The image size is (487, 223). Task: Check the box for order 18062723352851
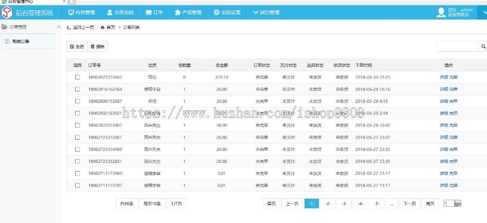click(77, 161)
